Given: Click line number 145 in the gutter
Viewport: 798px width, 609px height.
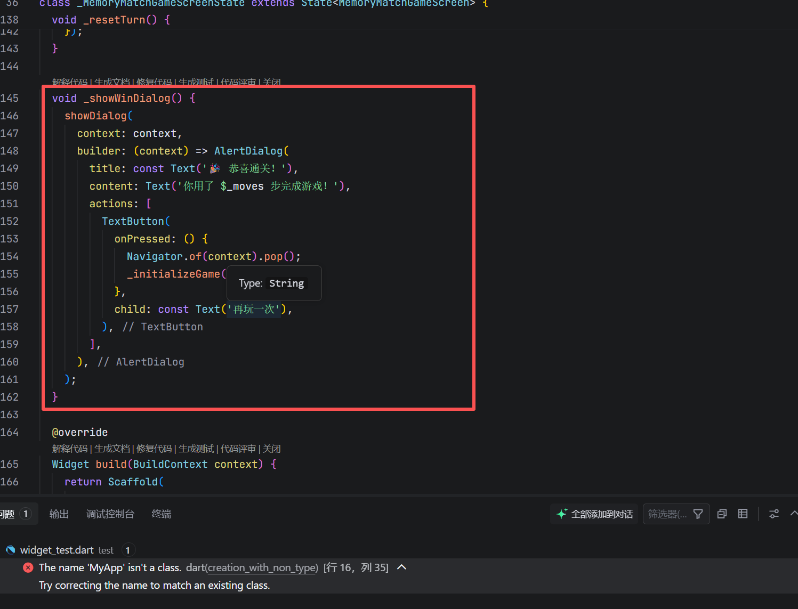Looking at the screenshot, I should point(9,98).
